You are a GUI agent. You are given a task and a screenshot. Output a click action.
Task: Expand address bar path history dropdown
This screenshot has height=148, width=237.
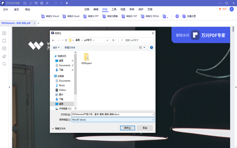[107, 40]
